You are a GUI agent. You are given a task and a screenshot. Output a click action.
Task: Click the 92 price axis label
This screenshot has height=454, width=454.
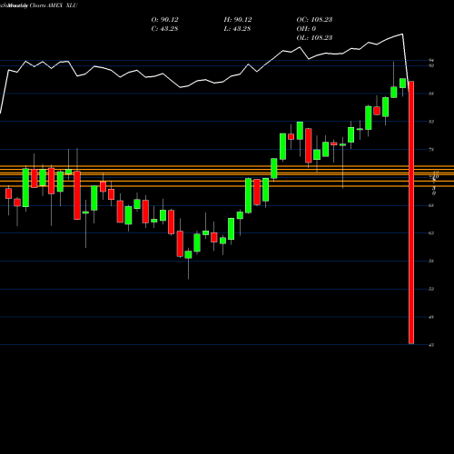tap(431, 65)
